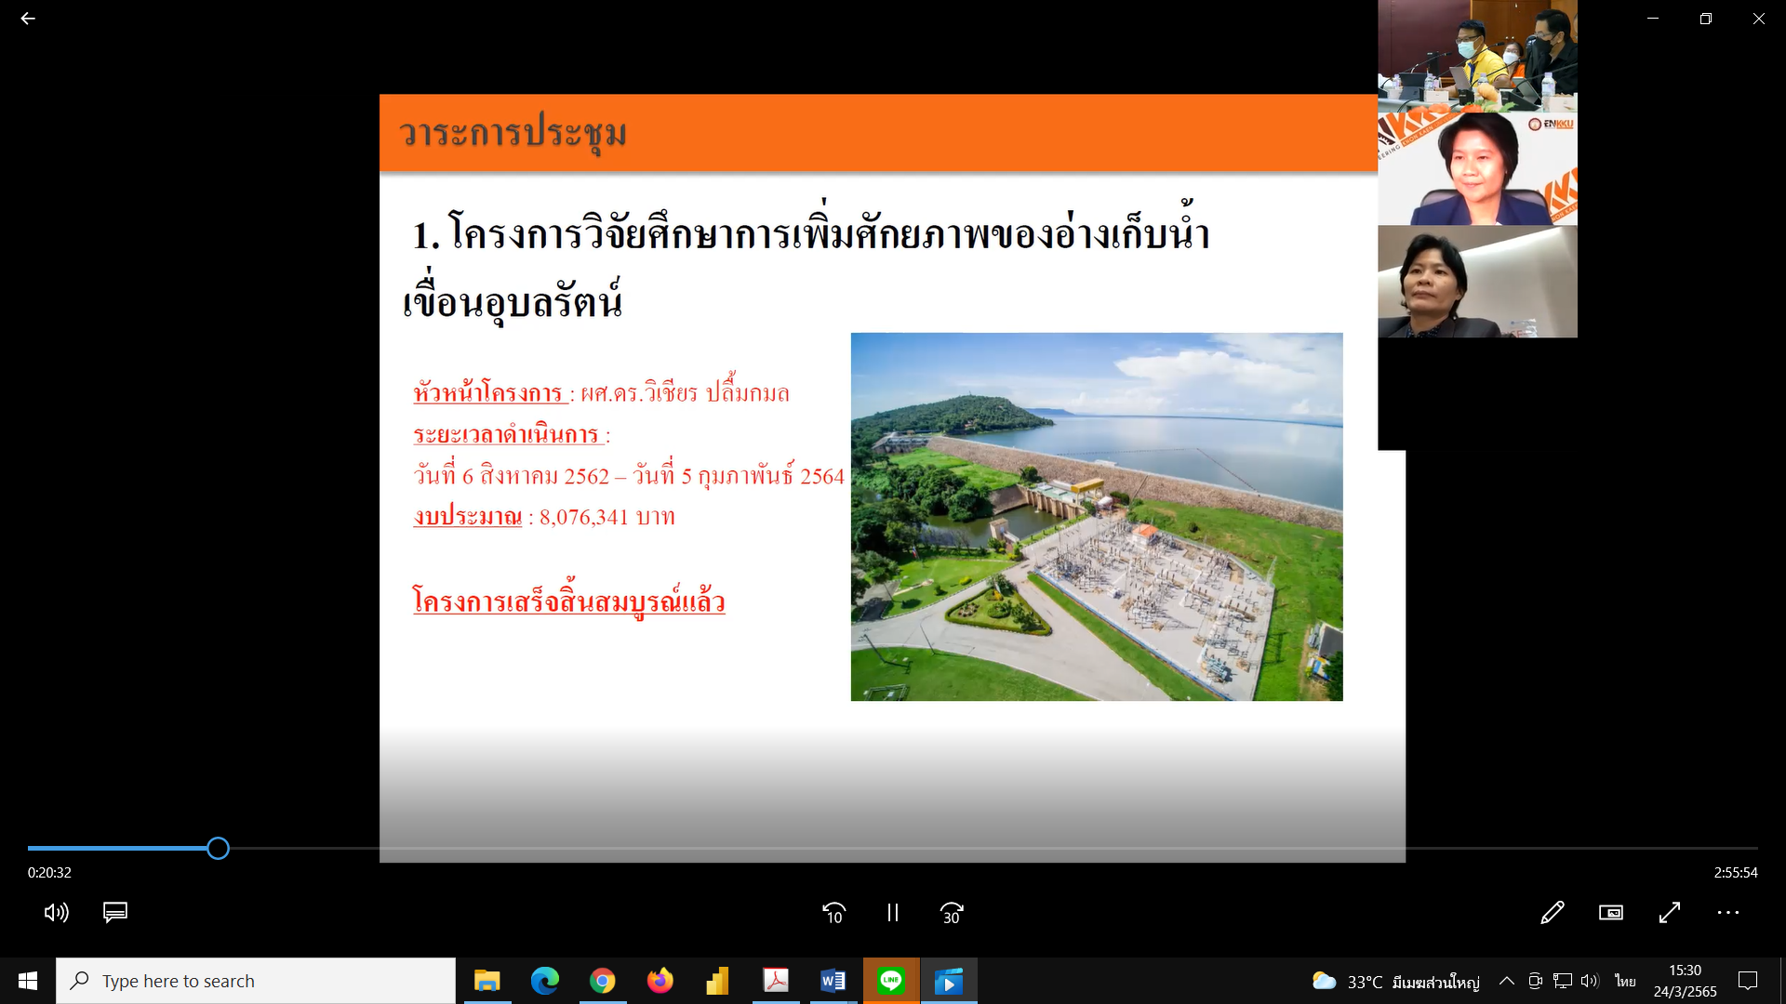Viewport: 1786px width, 1004px height.
Task: Open Meet Now tray icon
Action: click(1536, 981)
